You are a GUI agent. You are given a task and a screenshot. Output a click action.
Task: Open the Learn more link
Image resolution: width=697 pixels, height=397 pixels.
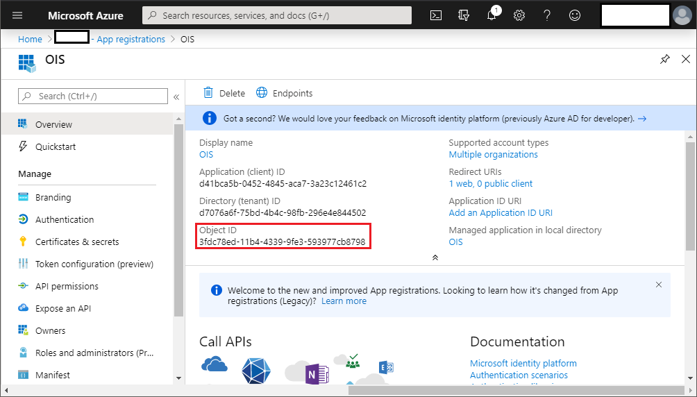pyautogui.click(x=344, y=301)
